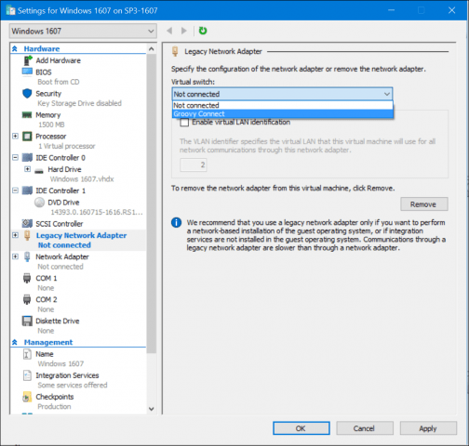Click the VLAN identifier number field
469x446 pixels.
194,164
